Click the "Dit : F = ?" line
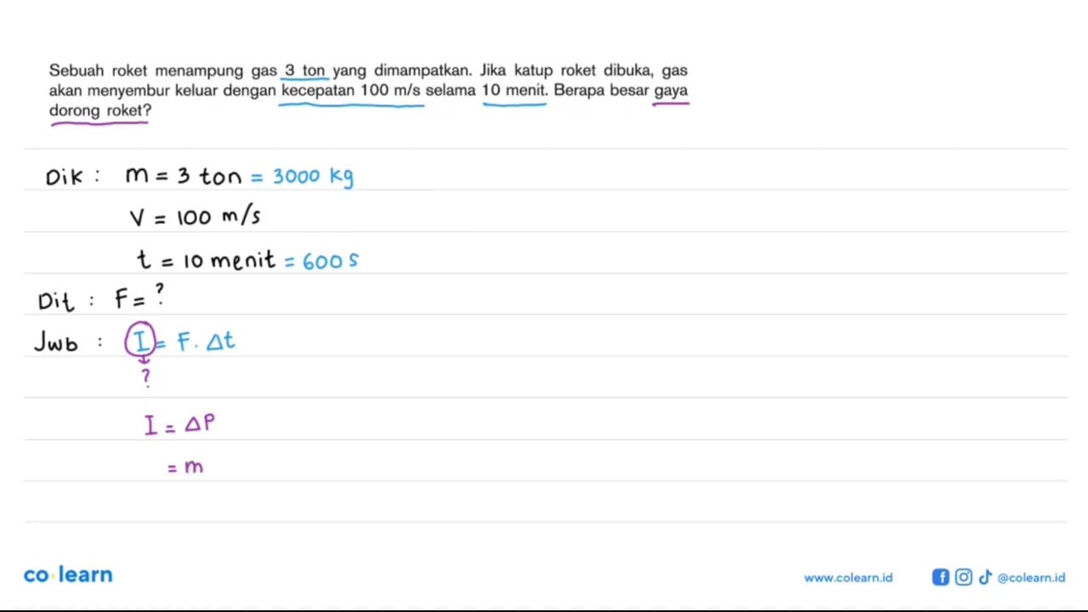Viewport: 1088px width, 612px height. coord(100,298)
